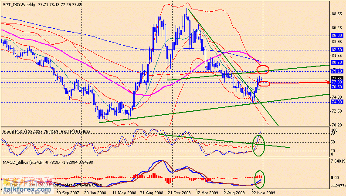This screenshot has height=196, width=346.
Task: Click the 20 Jan 2008 date label
Action: [95, 193]
